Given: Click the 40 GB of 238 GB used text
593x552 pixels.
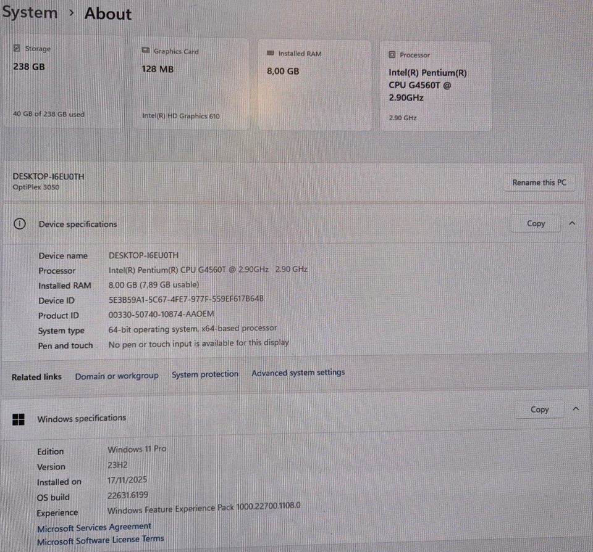Looking at the screenshot, I should point(49,114).
